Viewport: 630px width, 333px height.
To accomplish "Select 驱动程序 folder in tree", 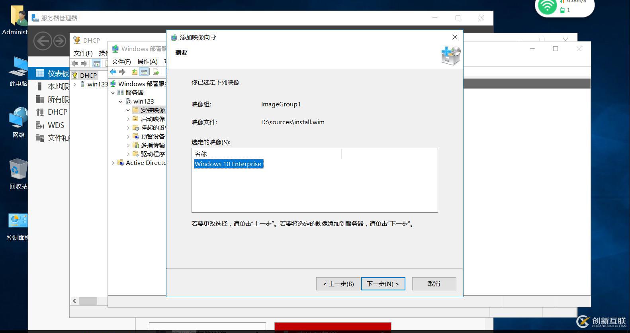I will tap(149, 154).
